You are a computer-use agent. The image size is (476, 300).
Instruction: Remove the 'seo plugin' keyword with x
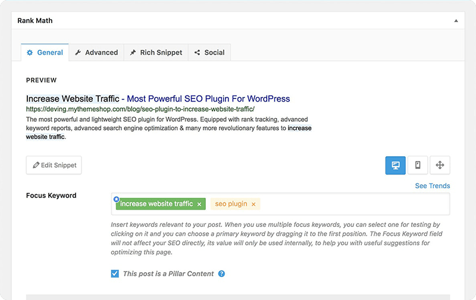coord(253,204)
